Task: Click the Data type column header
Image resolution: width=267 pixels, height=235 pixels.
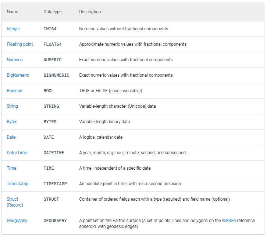Action: [53, 12]
